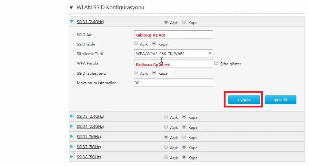Set SSID Gizle to Kapalı
The height and width of the screenshot is (166, 309).
click(154, 43)
